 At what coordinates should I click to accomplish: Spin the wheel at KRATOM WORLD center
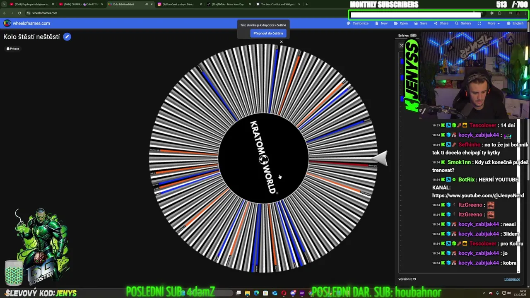click(263, 158)
